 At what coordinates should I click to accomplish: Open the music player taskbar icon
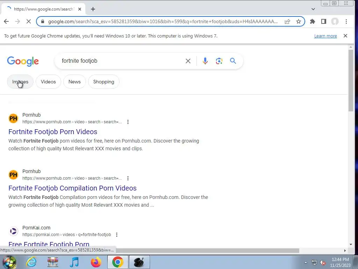(74, 262)
